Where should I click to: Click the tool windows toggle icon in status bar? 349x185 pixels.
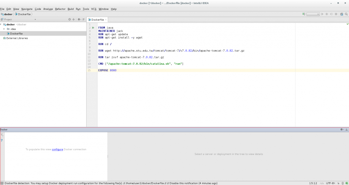(x=2, y=183)
